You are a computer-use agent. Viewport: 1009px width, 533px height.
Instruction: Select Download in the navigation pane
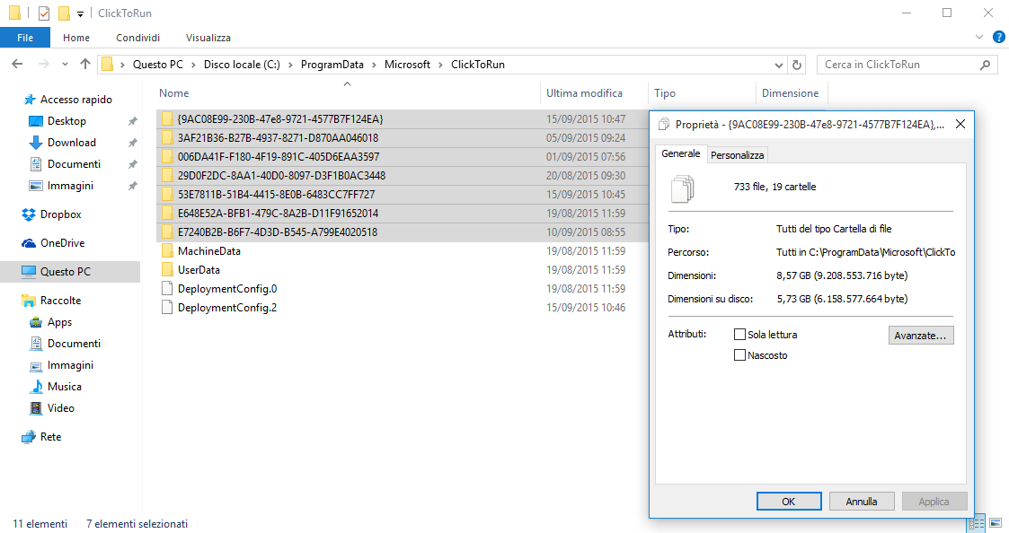pos(71,142)
